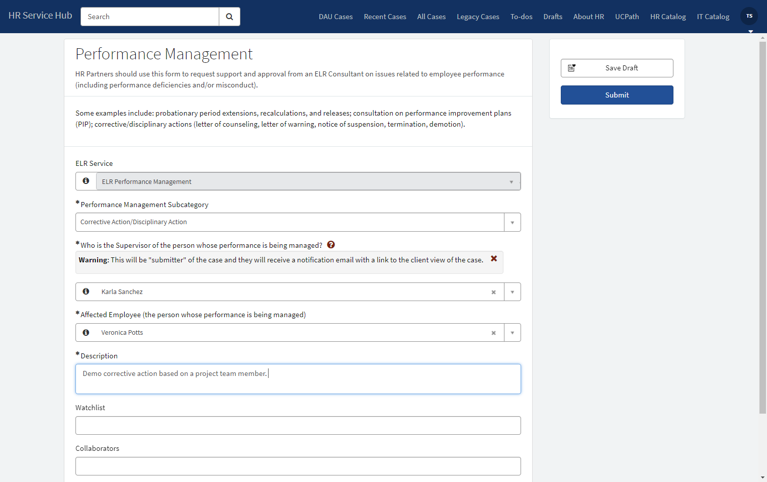Focus the Search input field
This screenshot has height=482, width=767.
click(x=150, y=17)
